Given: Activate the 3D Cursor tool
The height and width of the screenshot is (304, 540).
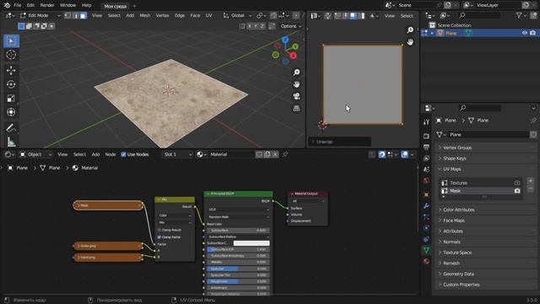Looking at the screenshot, I should (11, 55).
